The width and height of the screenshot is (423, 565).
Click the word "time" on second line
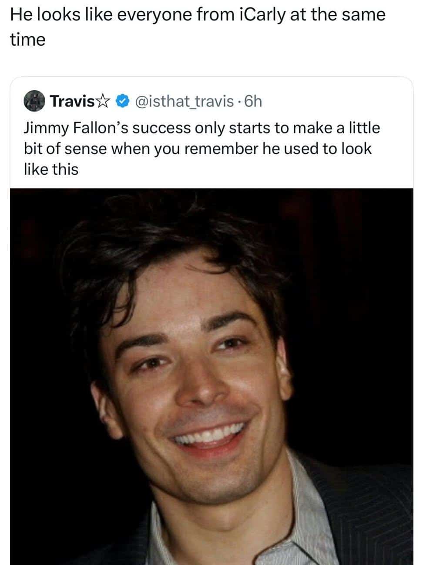27,40
